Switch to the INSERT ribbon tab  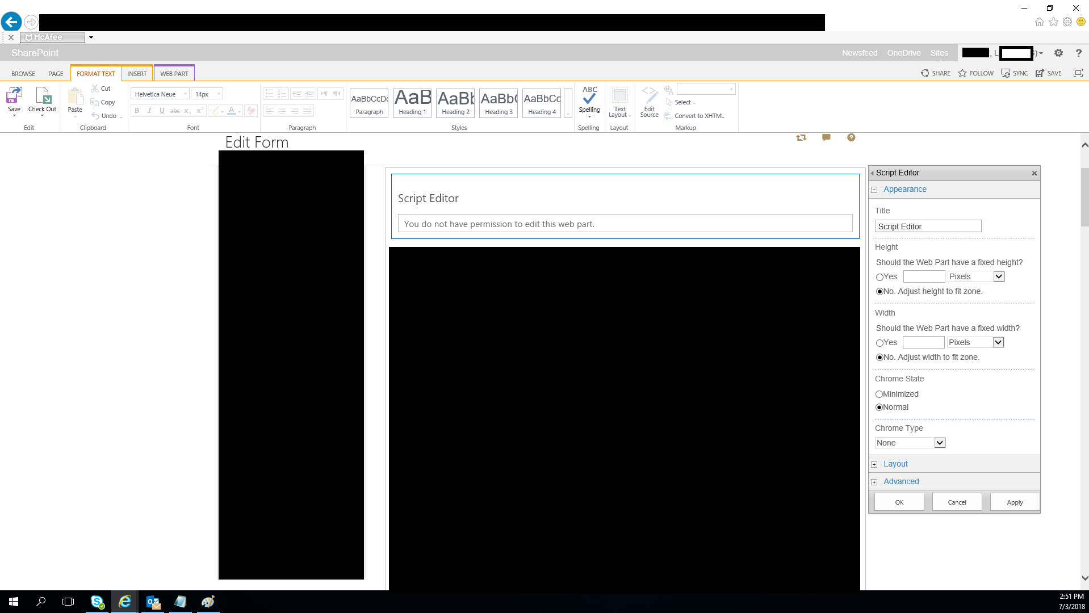(137, 74)
